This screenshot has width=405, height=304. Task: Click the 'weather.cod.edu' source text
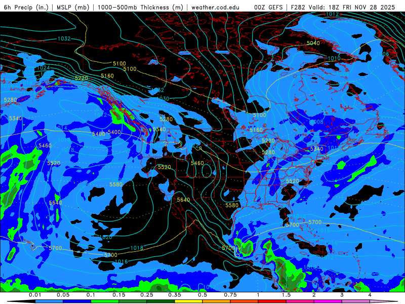(215, 7)
